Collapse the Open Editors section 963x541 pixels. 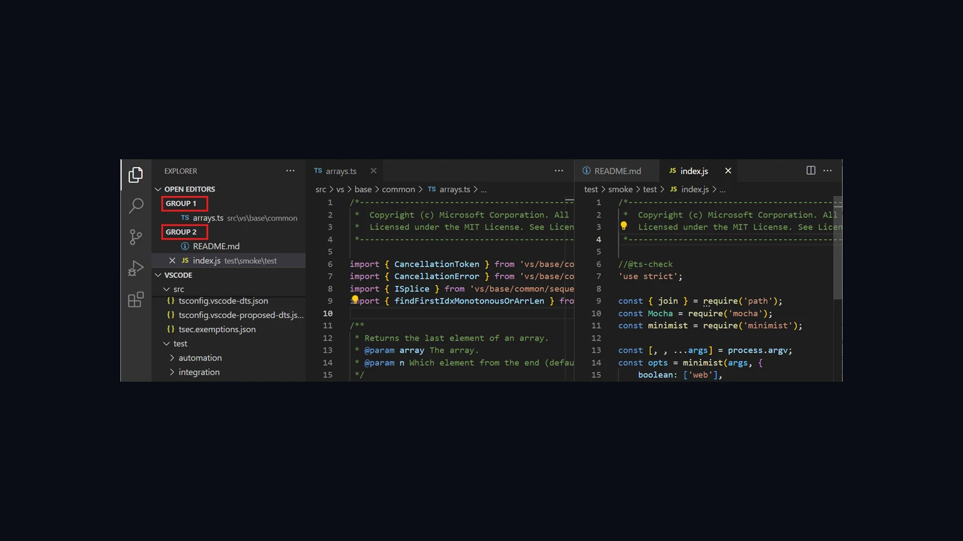click(x=158, y=189)
